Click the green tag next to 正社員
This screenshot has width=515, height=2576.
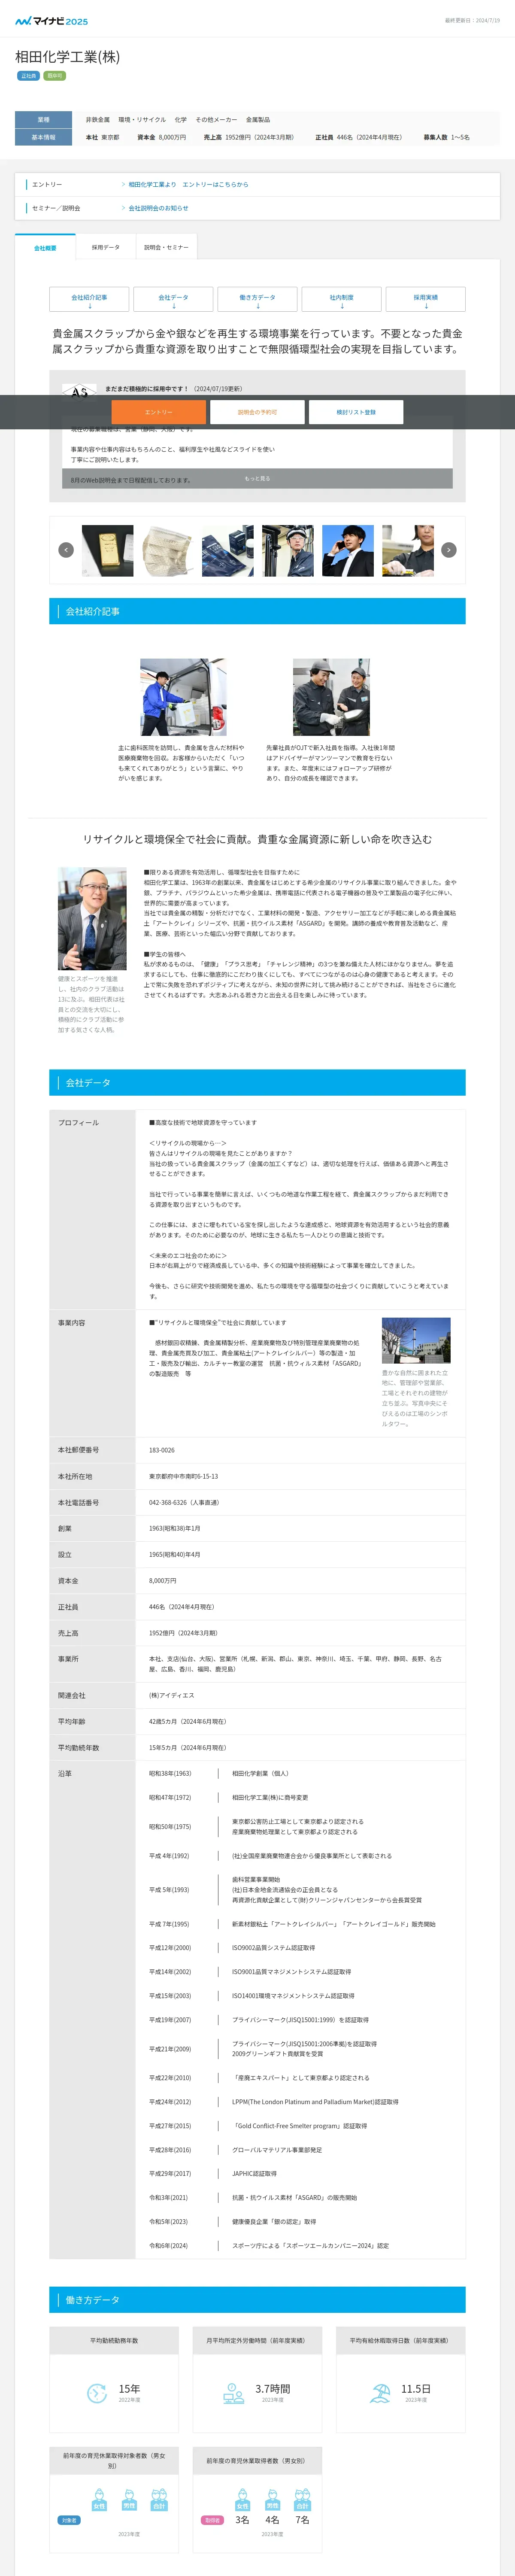pos(54,76)
